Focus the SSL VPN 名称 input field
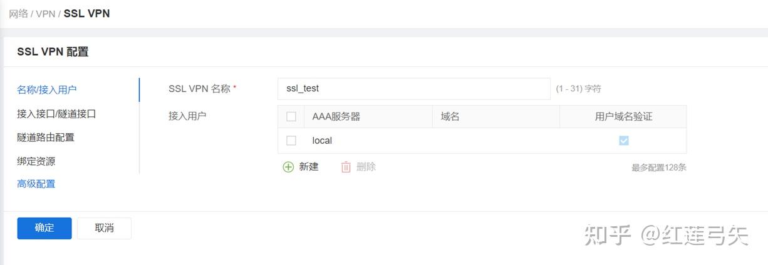This screenshot has width=768, height=265. [413, 89]
